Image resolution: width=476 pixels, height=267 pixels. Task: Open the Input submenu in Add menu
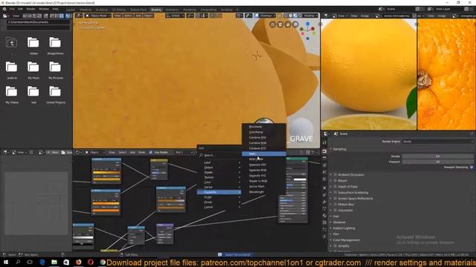pos(219,162)
